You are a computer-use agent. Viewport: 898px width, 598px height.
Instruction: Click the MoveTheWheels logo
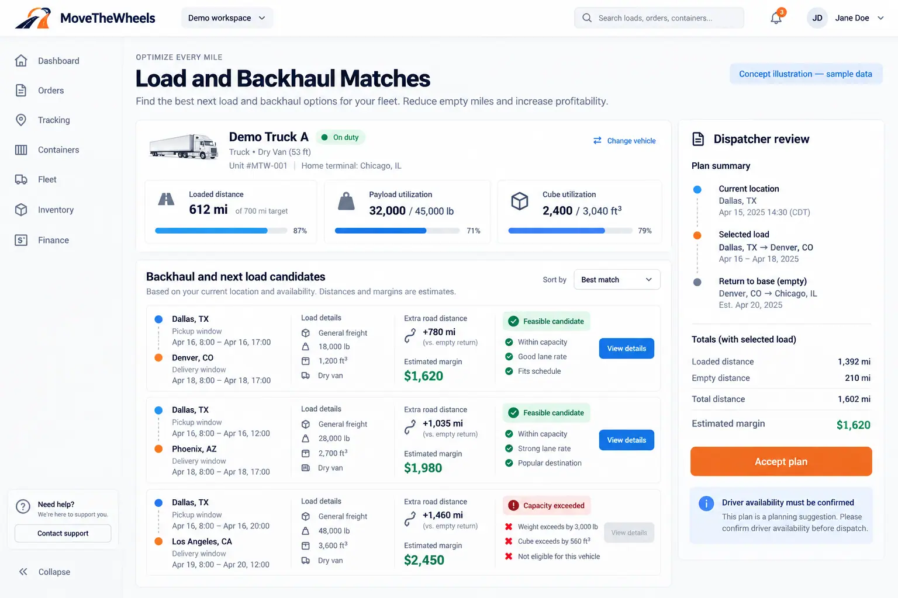pyautogui.click(x=85, y=18)
